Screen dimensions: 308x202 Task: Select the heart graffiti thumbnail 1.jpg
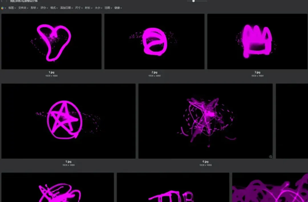click(51, 41)
